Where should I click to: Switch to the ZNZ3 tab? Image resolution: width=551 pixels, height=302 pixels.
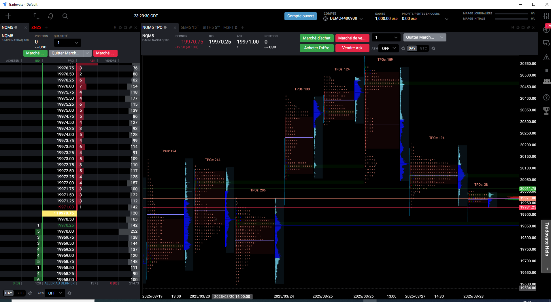tap(36, 27)
